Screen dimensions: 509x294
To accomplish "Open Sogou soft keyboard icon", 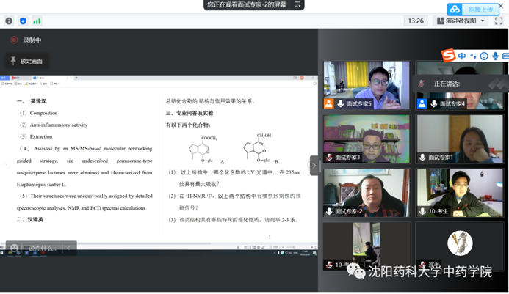I will click(x=505, y=56).
